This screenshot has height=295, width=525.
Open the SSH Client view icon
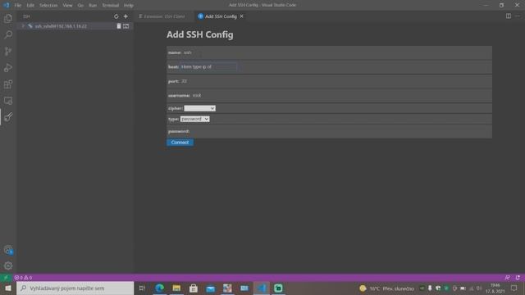coord(8,116)
